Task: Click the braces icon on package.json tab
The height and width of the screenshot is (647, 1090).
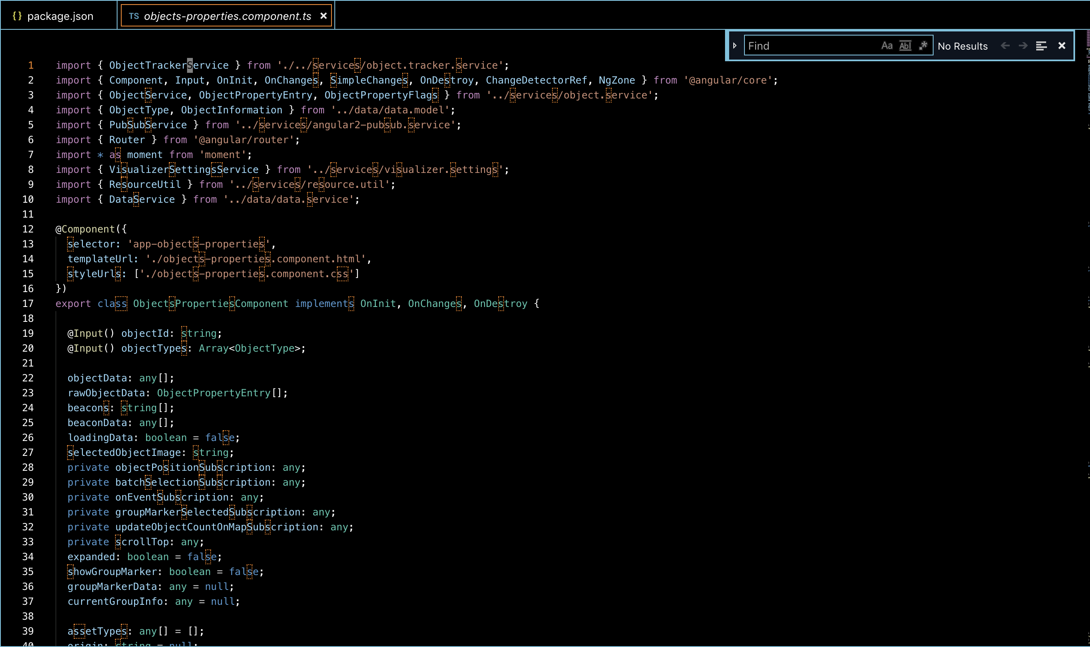Action: pyautogui.click(x=17, y=16)
